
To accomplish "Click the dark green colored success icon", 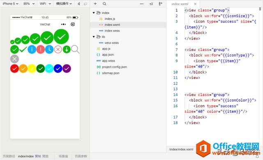I will pyautogui.click(x=41, y=69).
